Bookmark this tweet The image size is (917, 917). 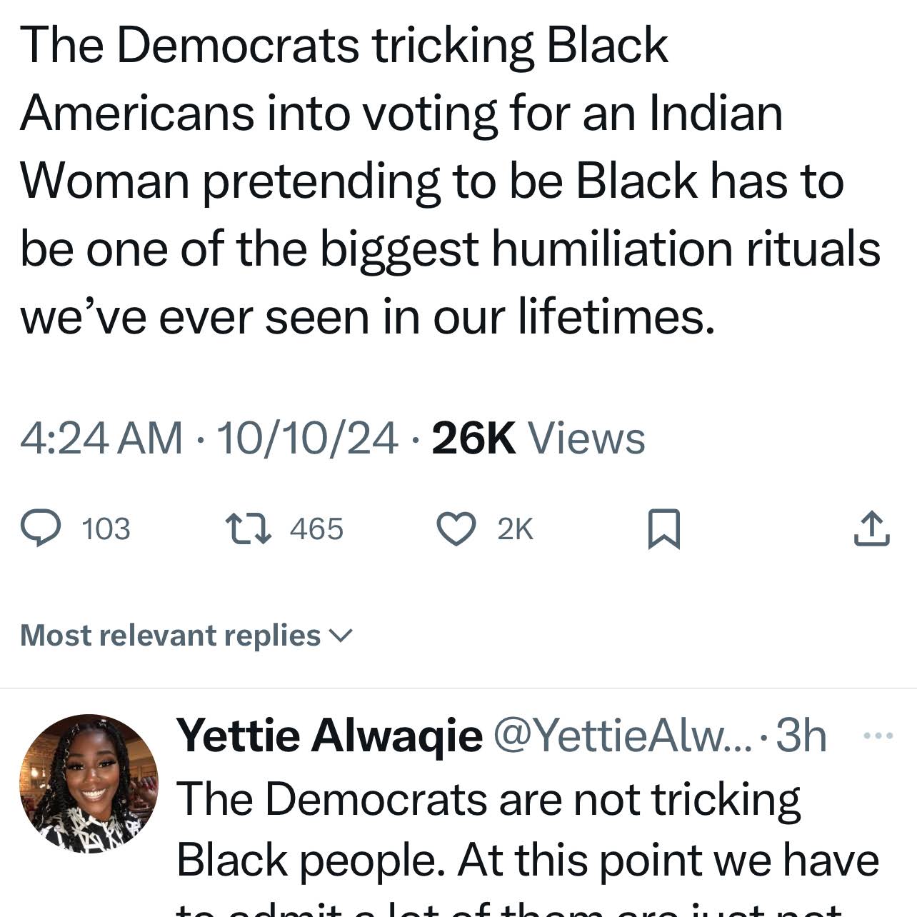click(663, 529)
